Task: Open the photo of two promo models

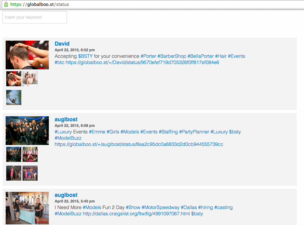Action: click(x=27, y=208)
